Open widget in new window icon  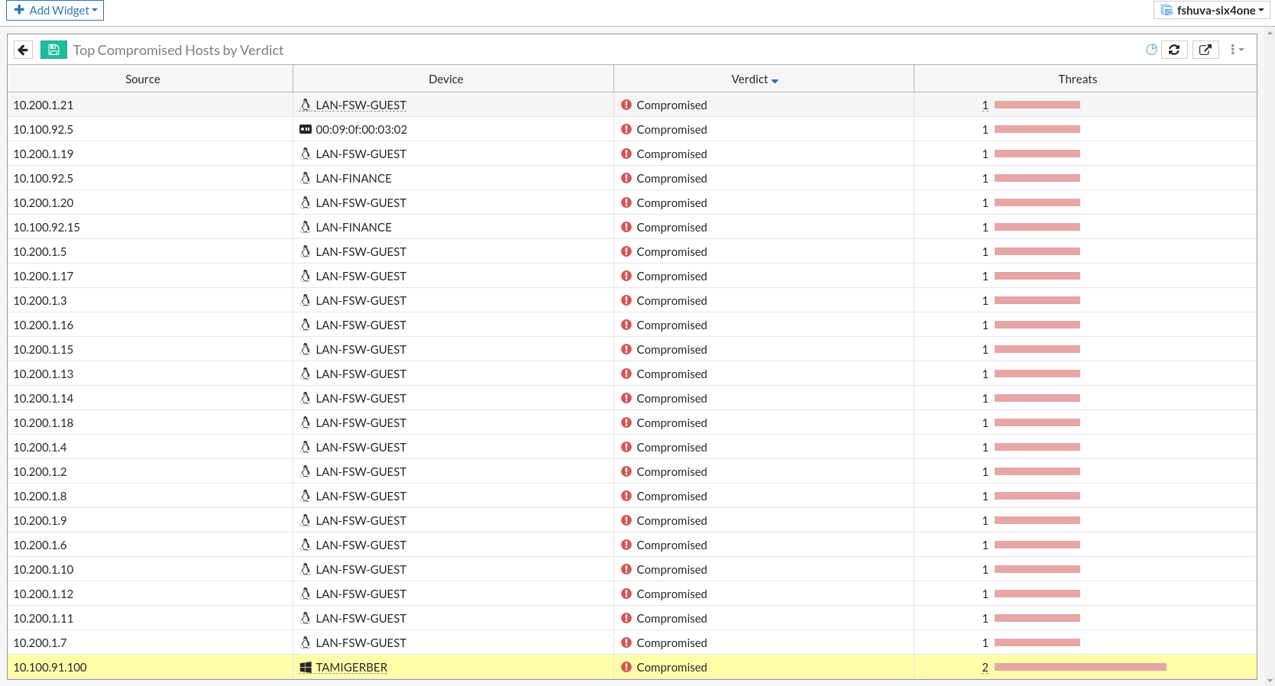[x=1205, y=50]
